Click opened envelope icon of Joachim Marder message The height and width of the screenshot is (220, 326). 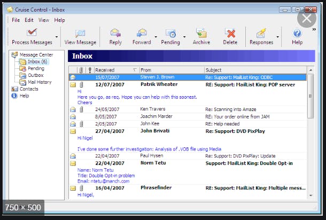pyautogui.click(x=73, y=116)
